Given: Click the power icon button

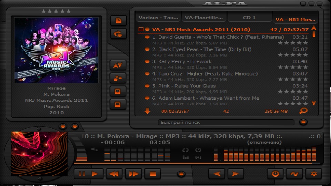Looking at the screenshot, I should [275, 174].
